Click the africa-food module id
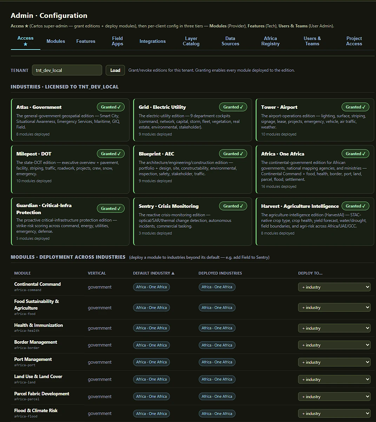Viewport: 376px width, 422px height. [25, 314]
